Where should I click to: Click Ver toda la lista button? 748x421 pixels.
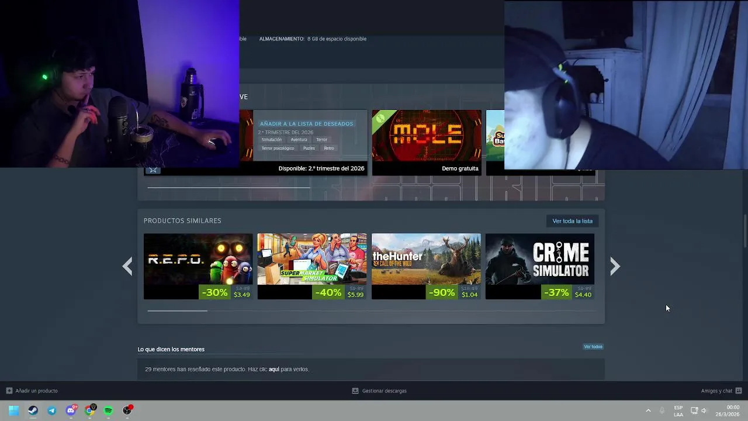572,221
